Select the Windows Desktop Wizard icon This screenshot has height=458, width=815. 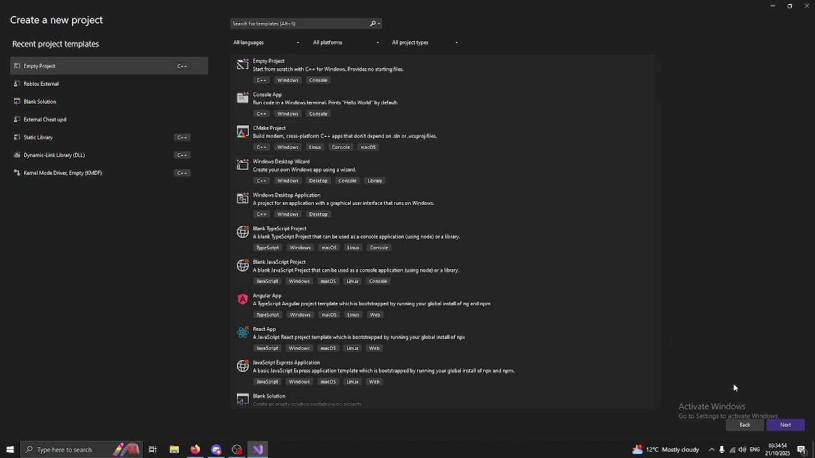point(243,165)
